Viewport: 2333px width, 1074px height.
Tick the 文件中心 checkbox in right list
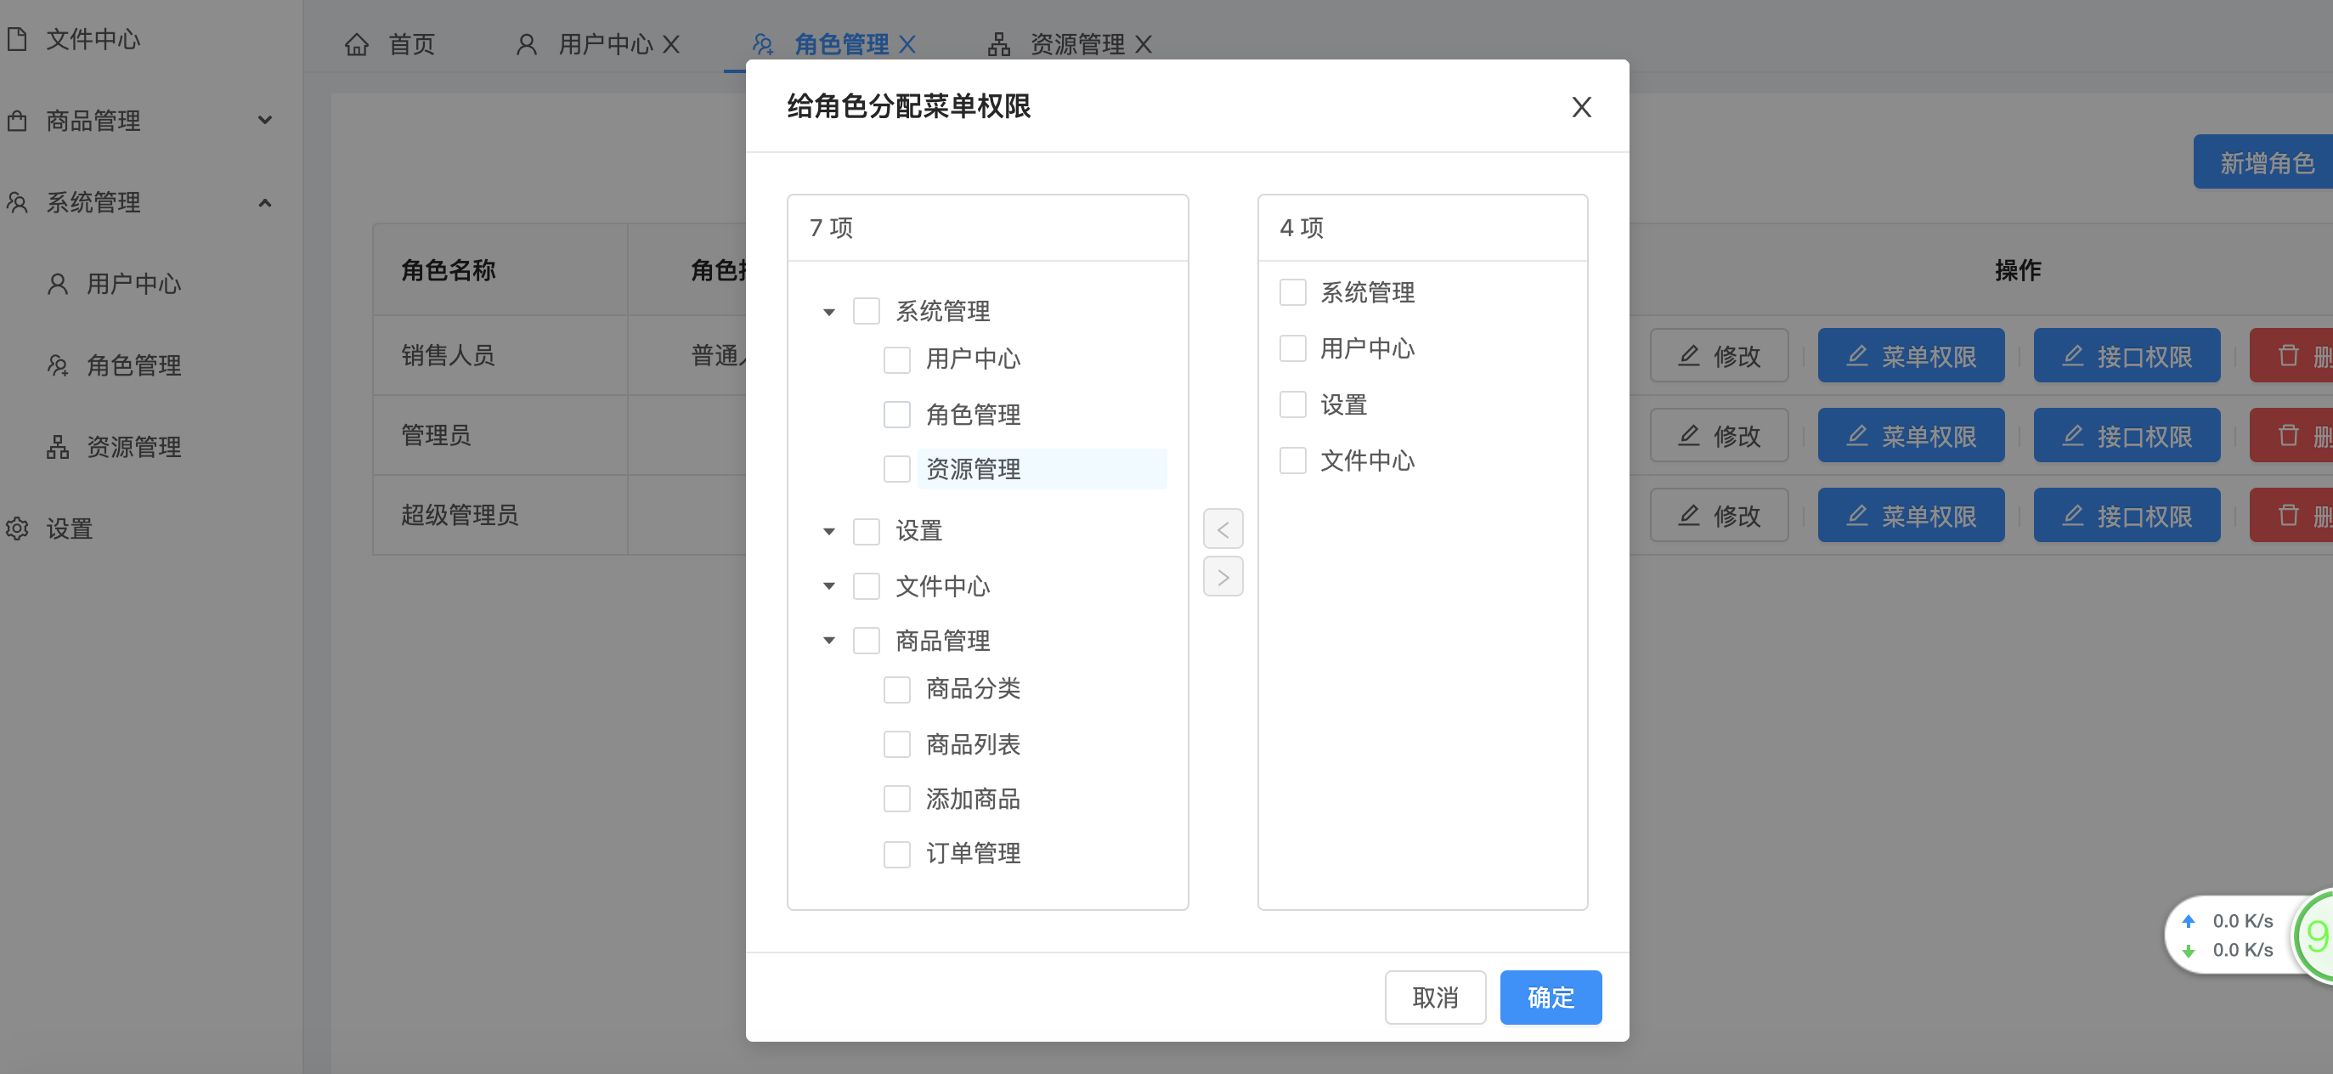pos(1292,461)
